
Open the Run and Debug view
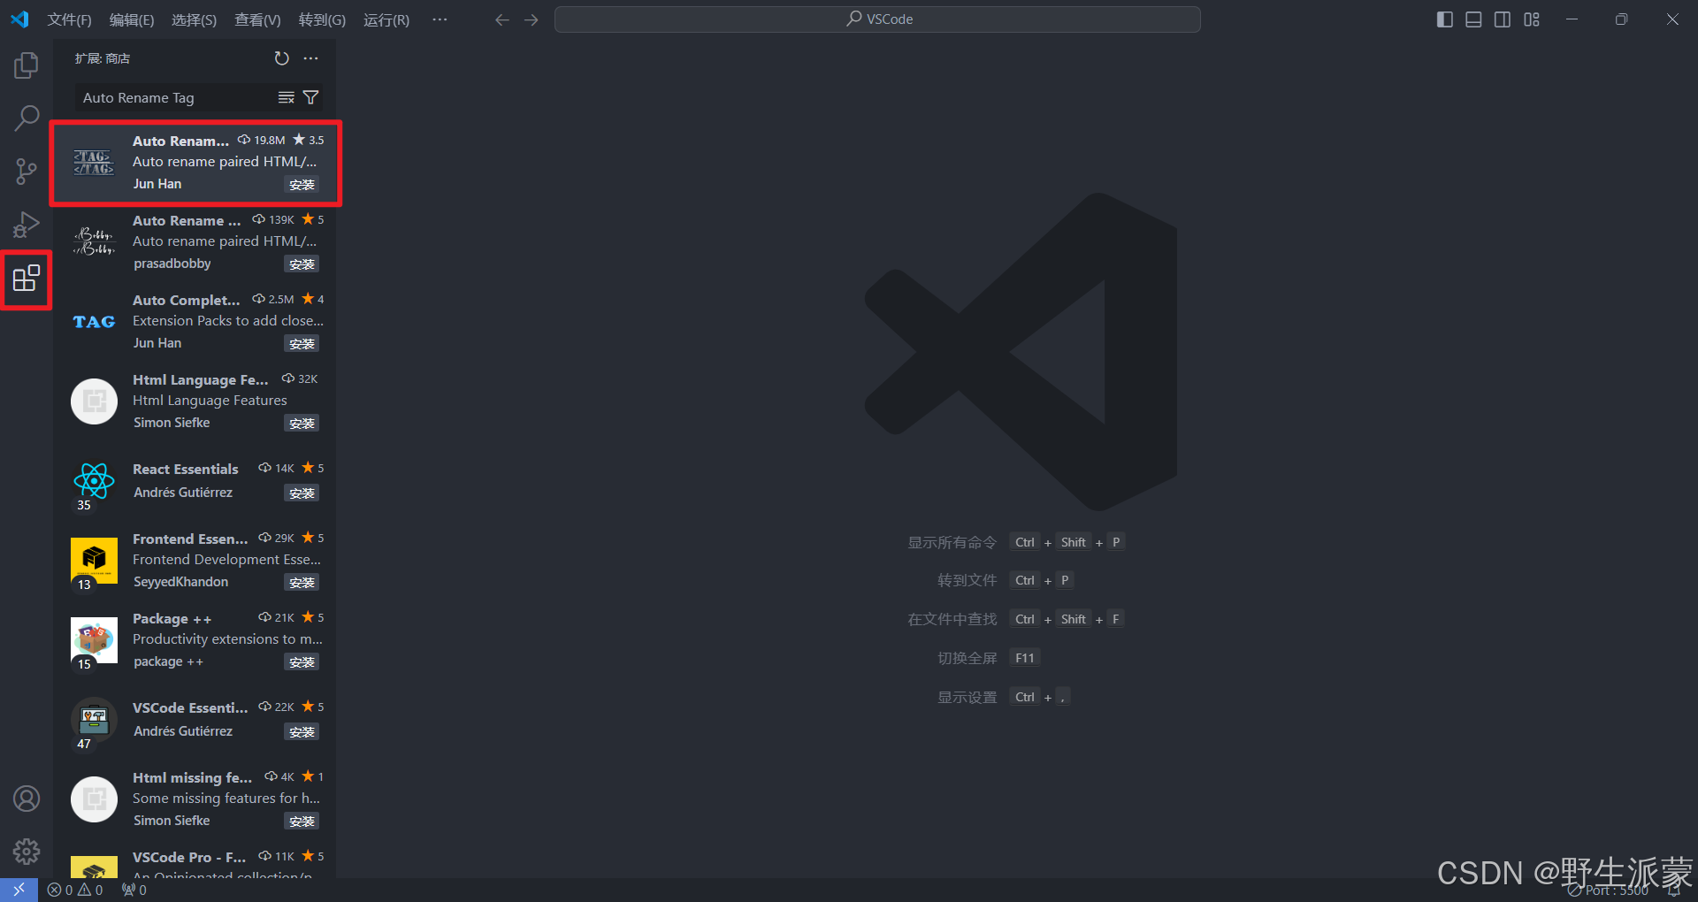pos(27,225)
